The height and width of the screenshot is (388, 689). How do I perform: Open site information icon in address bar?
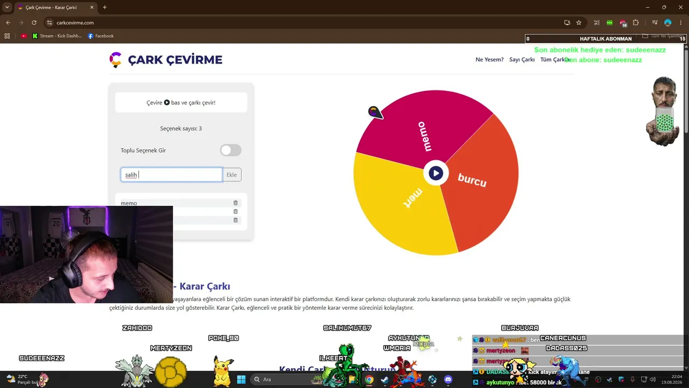click(50, 23)
